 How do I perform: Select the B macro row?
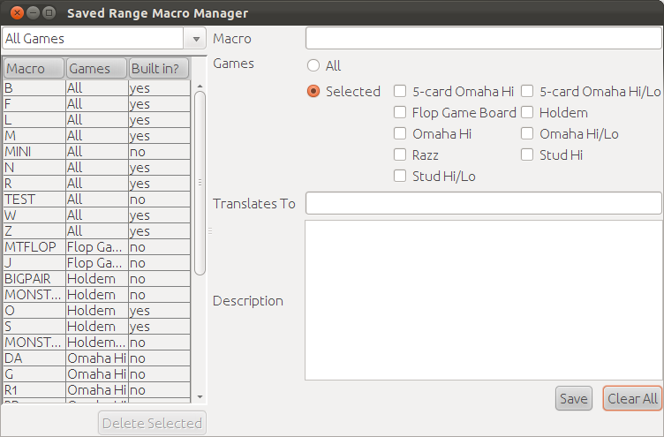(x=97, y=88)
